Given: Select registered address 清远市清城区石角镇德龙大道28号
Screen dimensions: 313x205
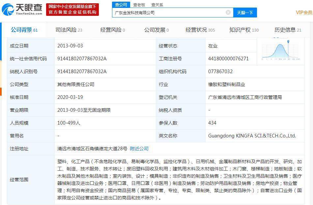Looking at the screenshot, I should 92,149.
